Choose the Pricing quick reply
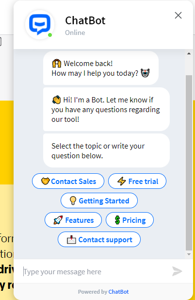Image resolution: width=195 pixels, height=300 pixels. pyautogui.click(x=130, y=220)
